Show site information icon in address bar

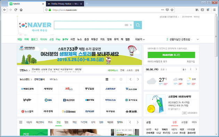46,10
